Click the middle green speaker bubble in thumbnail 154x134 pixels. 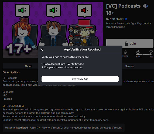[53, 11]
